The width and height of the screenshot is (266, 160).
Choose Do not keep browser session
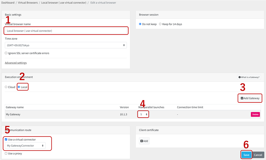coord(140,24)
